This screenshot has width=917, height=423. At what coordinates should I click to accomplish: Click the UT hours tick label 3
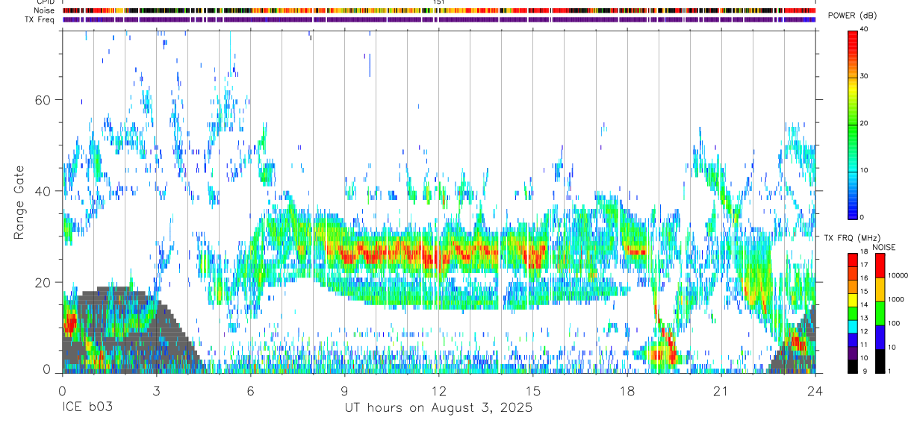click(156, 391)
